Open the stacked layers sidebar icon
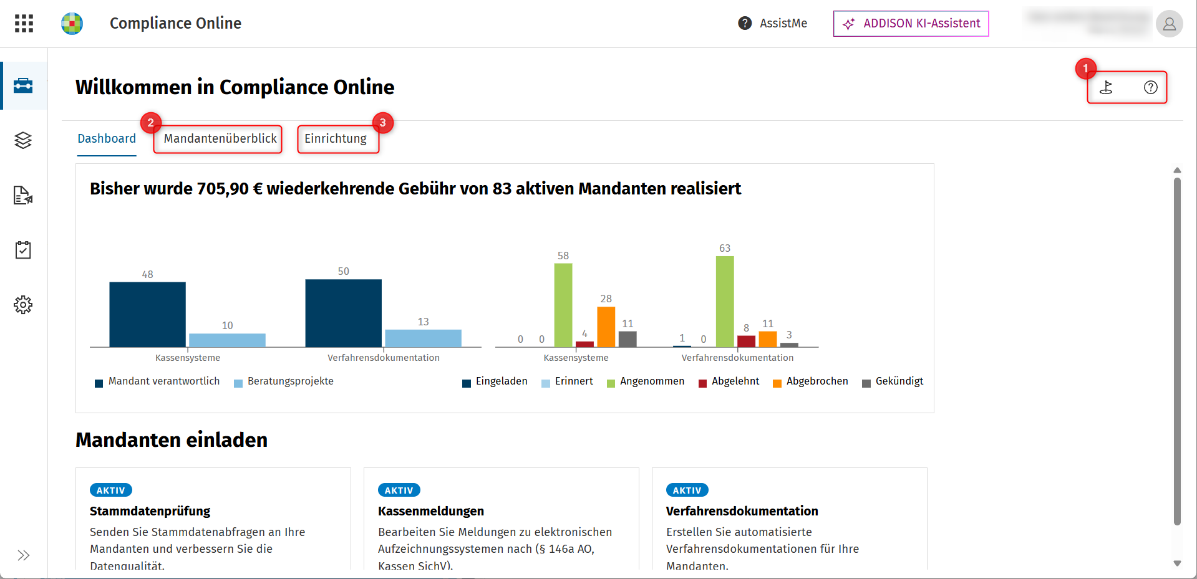Image resolution: width=1197 pixels, height=579 pixels. 23,140
